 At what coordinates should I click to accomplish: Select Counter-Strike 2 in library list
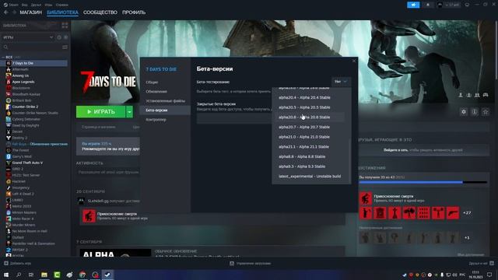25,107
